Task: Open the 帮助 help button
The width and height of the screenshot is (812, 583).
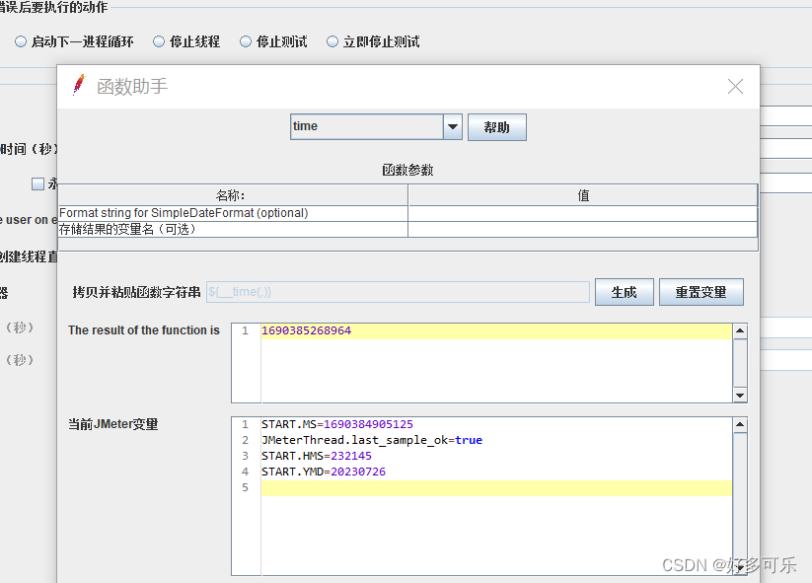Action: [x=497, y=127]
